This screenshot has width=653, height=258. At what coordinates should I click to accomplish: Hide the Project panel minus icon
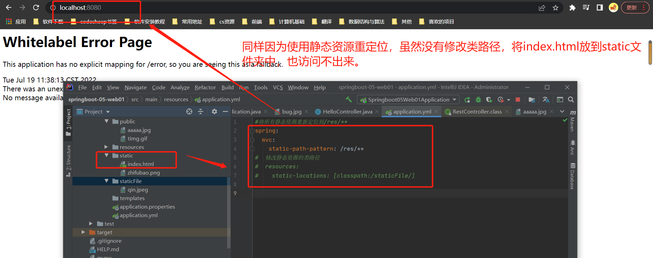point(225,111)
